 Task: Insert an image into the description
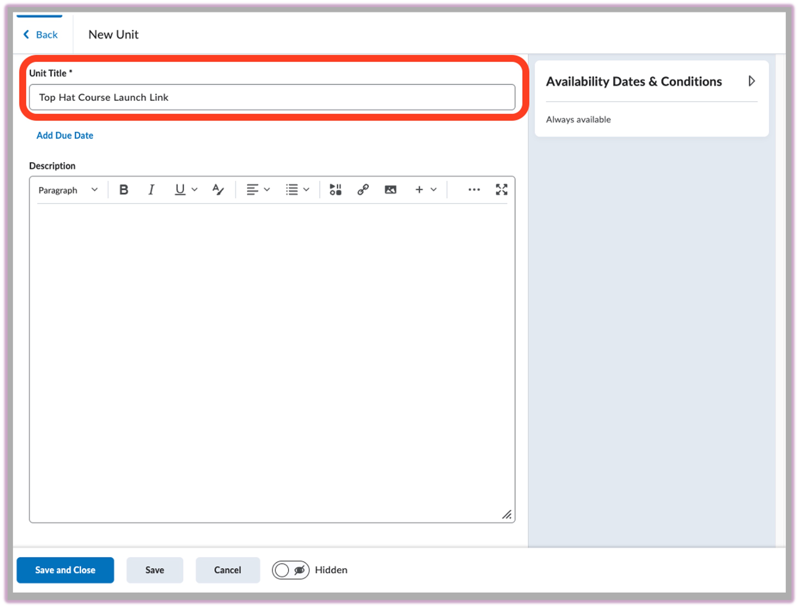coord(390,189)
